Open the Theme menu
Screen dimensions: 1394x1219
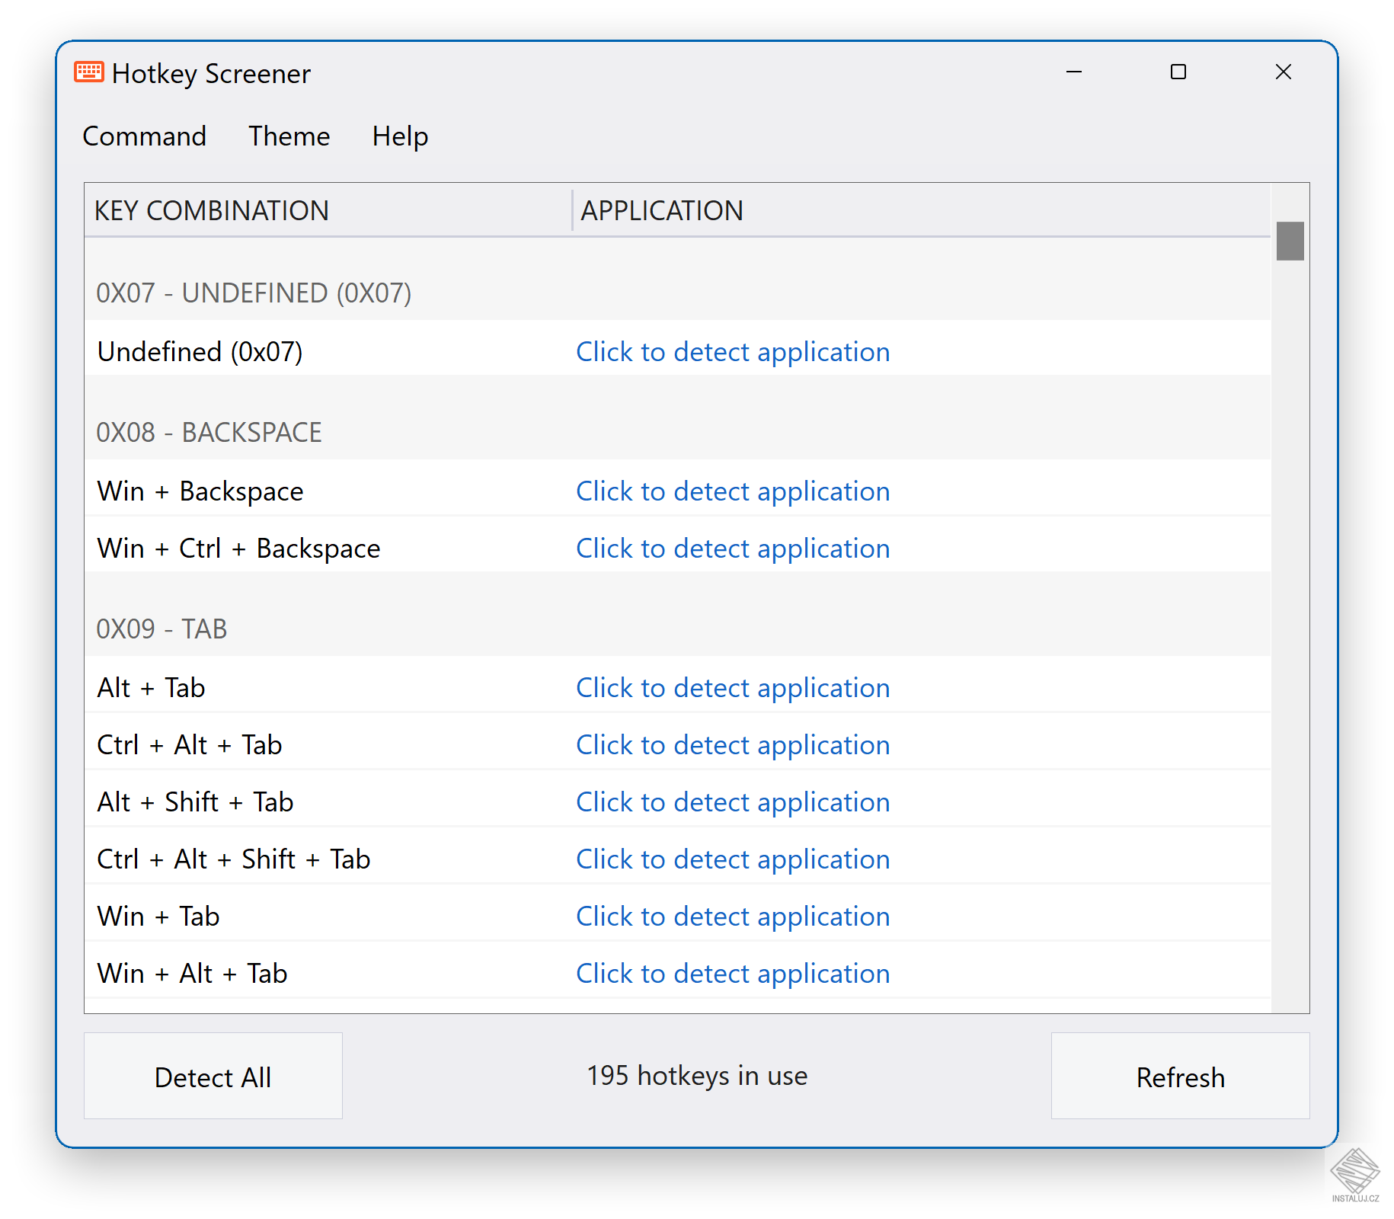[x=289, y=136]
